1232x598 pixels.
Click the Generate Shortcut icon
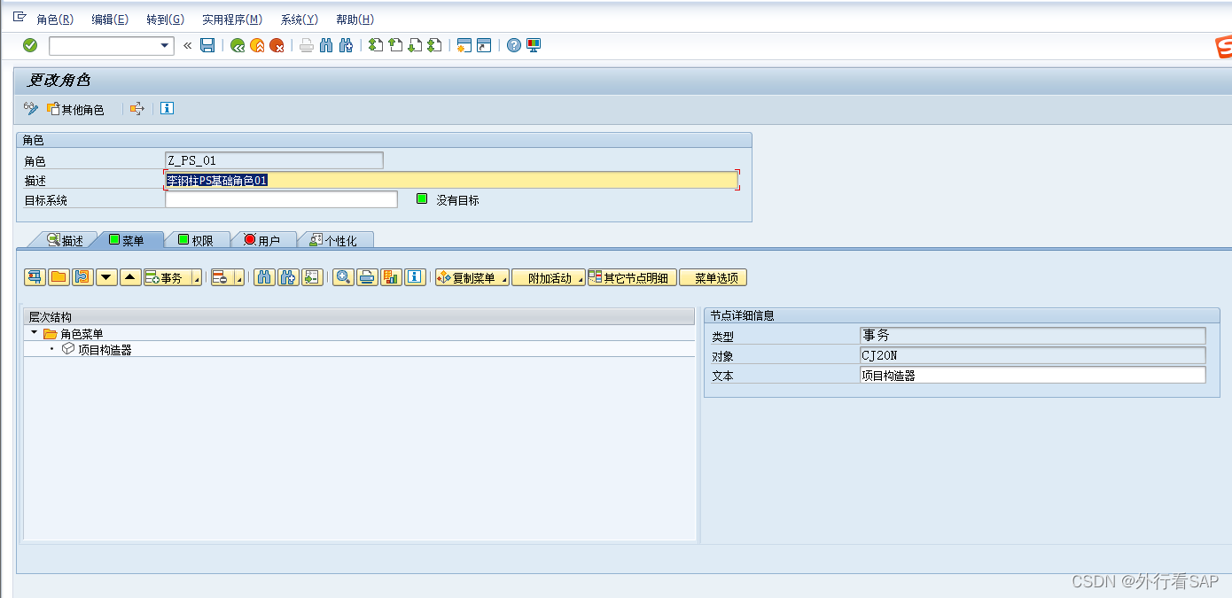(484, 46)
